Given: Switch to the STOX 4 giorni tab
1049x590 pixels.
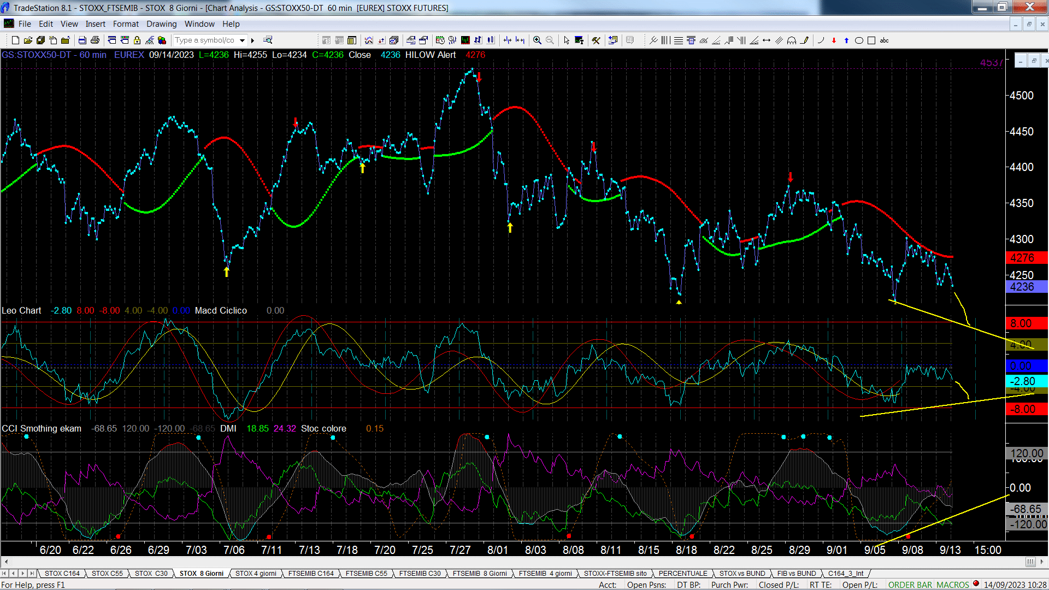Looking at the screenshot, I should 256,574.
